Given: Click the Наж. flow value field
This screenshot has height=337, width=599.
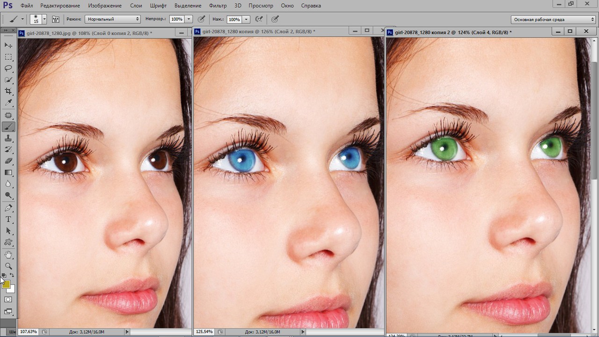Looking at the screenshot, I should pos(234,19).
